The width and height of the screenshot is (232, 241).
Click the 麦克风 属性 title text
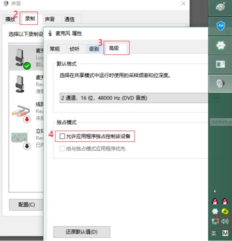[69, 33]
